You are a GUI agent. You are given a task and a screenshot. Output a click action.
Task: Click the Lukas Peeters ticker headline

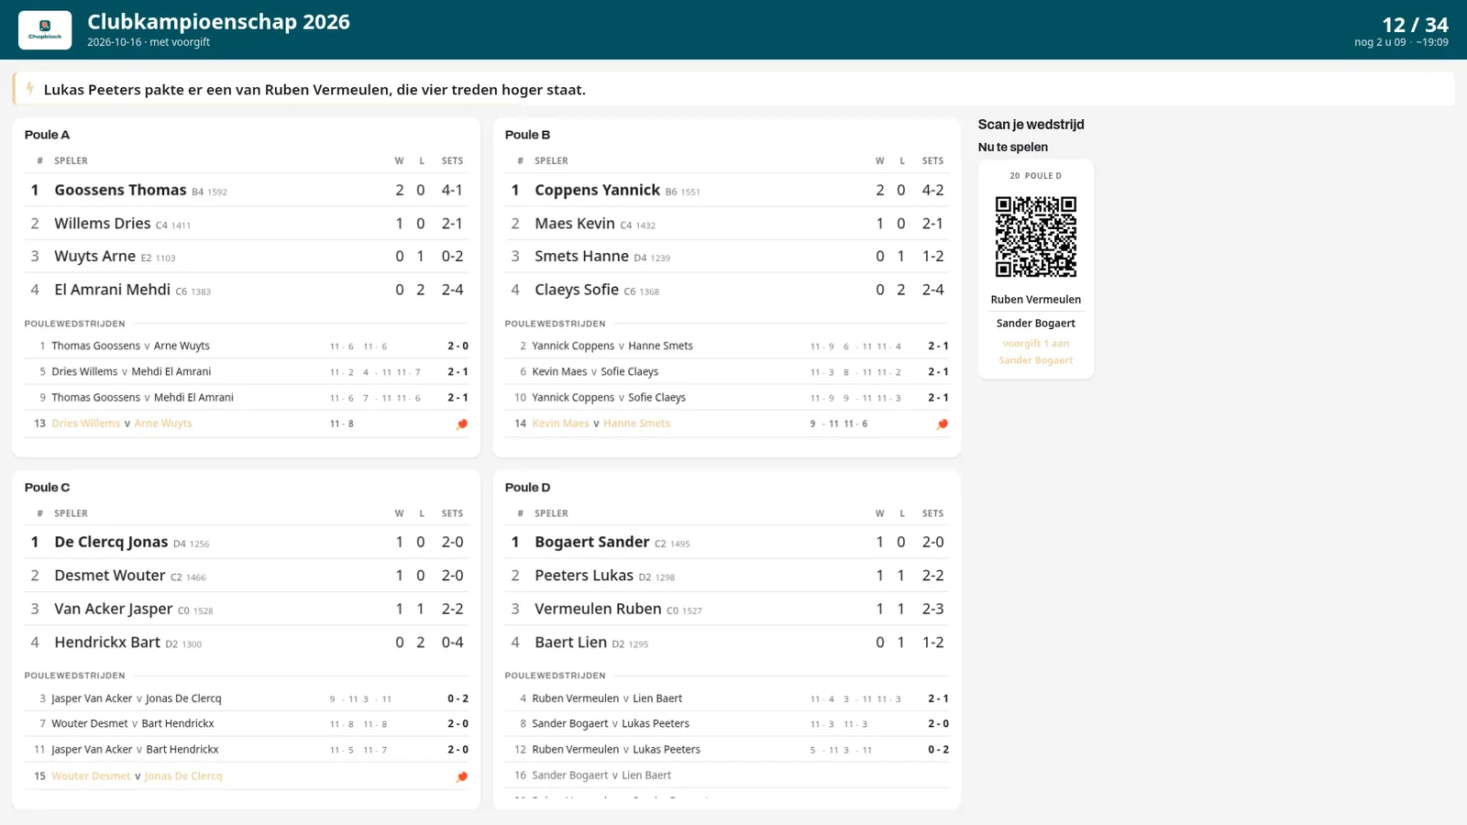click(314, 90)
